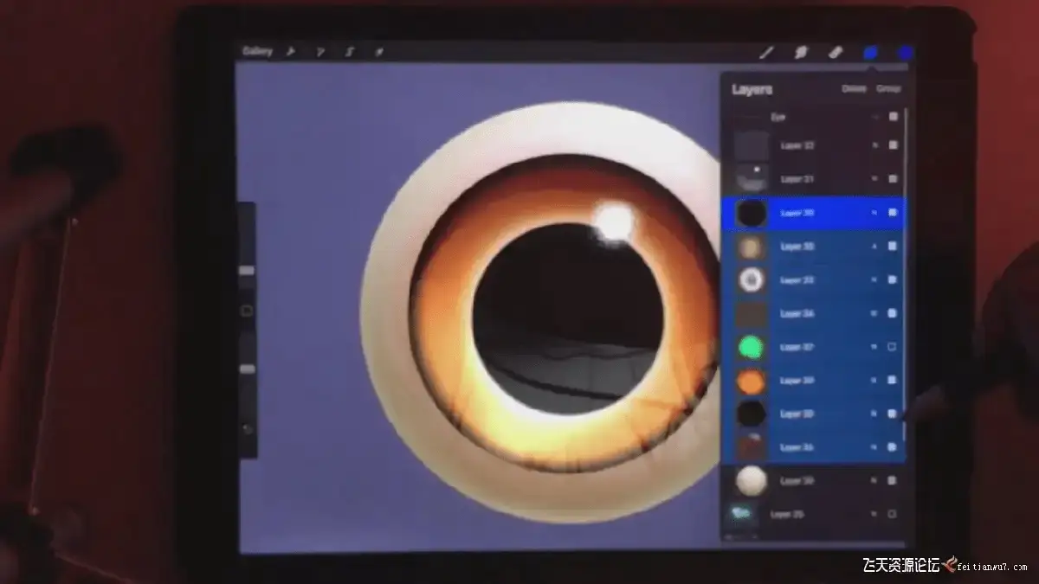1039x584 pixels.
Task: Enable visibility of the teal thumbnail layer
Action: (x=893, y=514)
